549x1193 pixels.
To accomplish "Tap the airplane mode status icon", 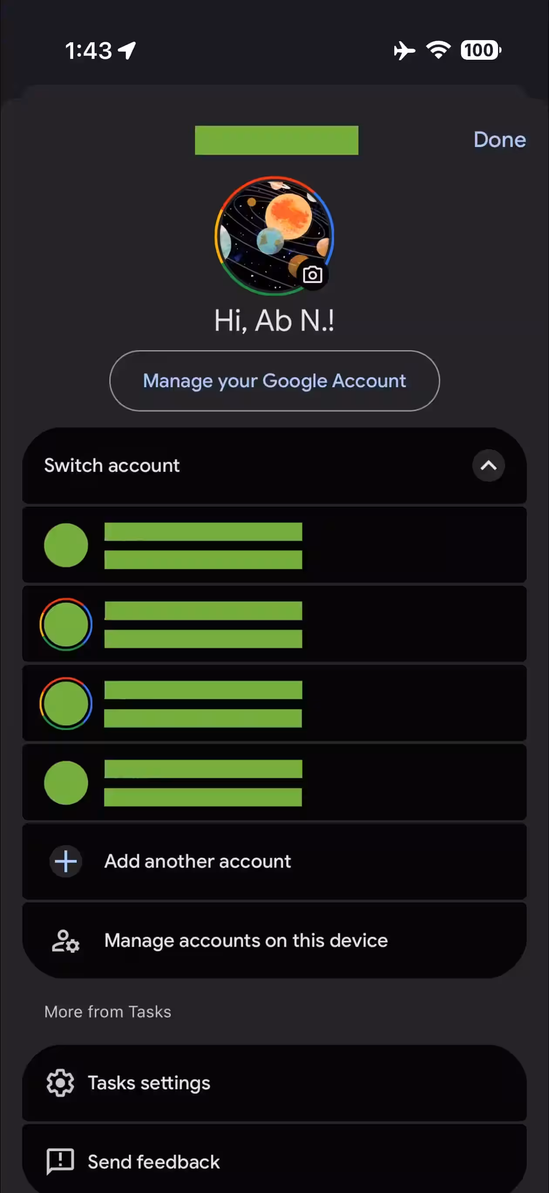I will [x=404, y=50].
